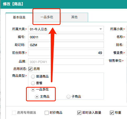This screenshot has height=119, width=127.
Task: Open the 01-牛人日志 combo box
Action: click(66, 29)
